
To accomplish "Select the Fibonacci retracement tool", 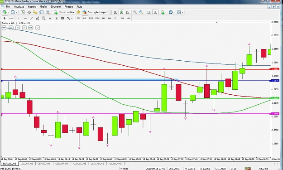I will 43,18.
